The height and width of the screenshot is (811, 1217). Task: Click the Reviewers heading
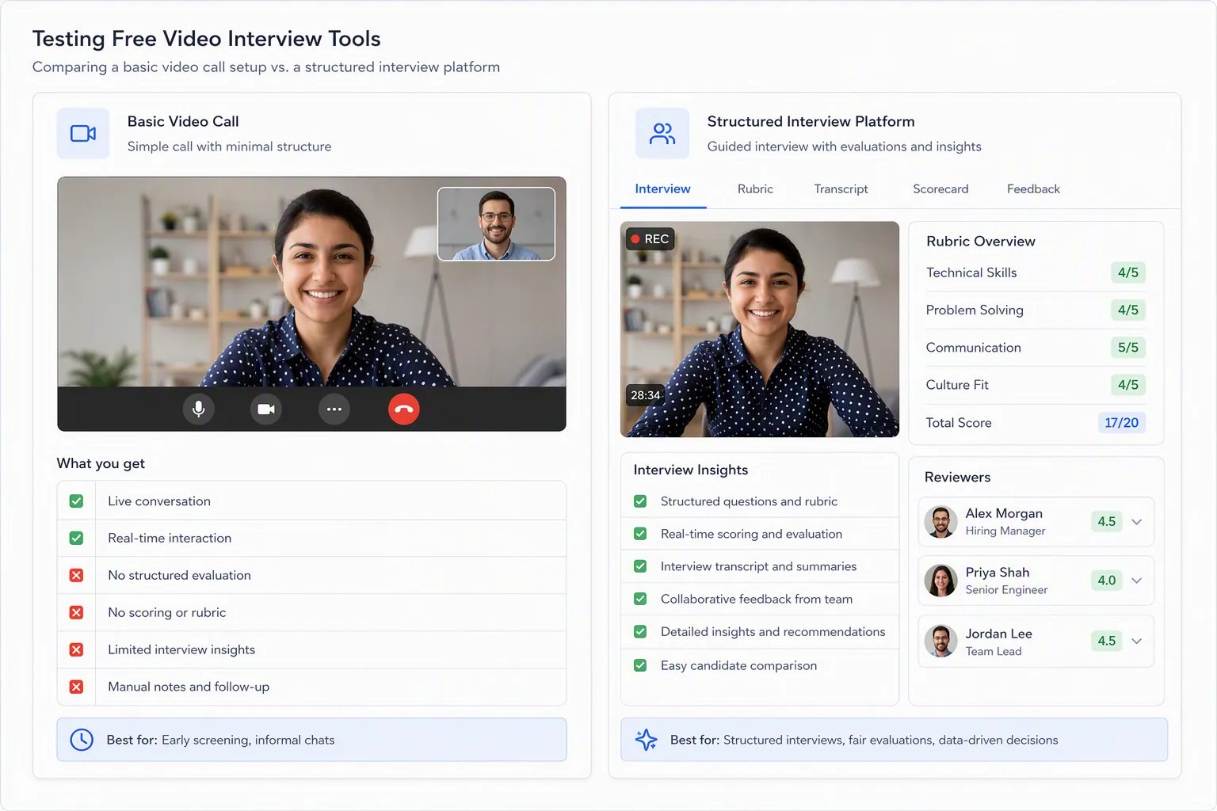click(957, 478)
